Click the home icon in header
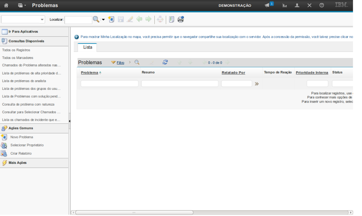Image resolution: width=362 pixels, height=216 pixels. click(6, 5)
